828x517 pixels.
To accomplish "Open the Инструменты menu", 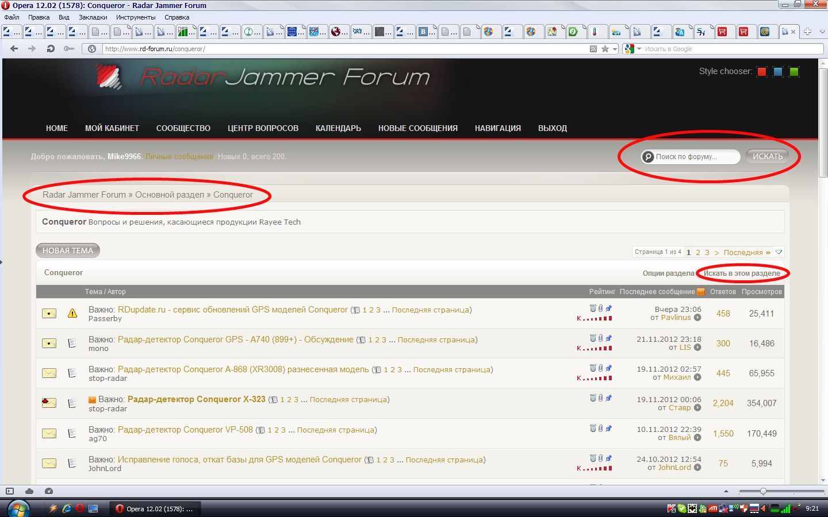I will [136, 17].
